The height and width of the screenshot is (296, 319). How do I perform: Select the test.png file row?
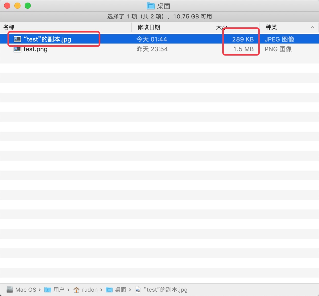click(35, 49)
